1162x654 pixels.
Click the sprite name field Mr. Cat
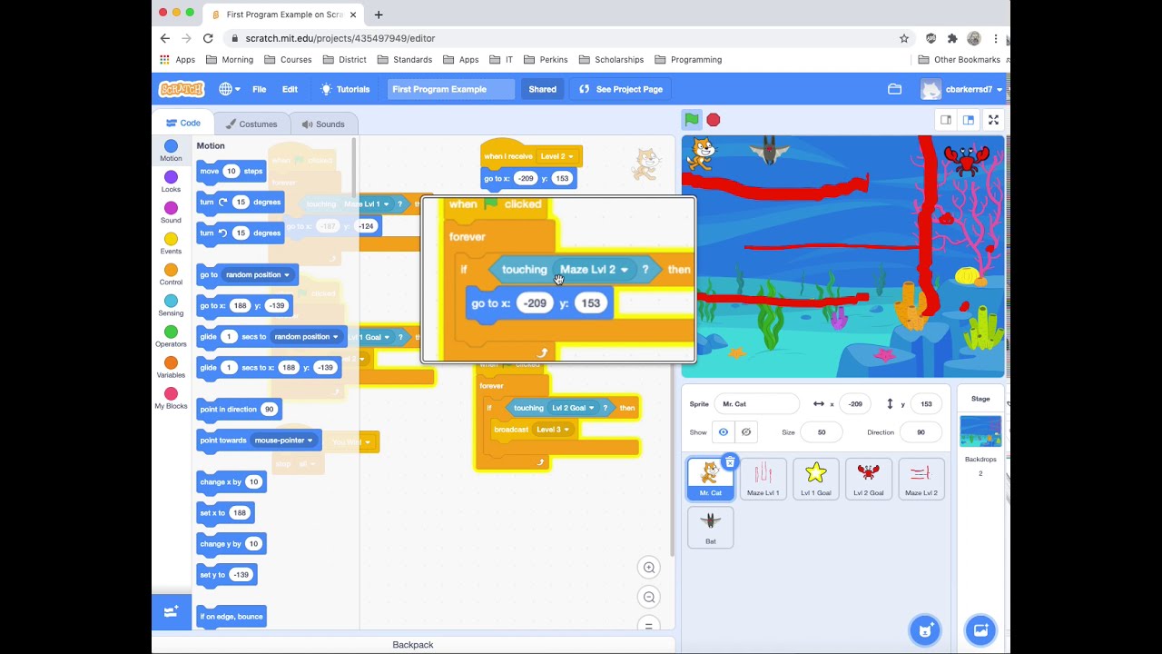tap(756, 404)
